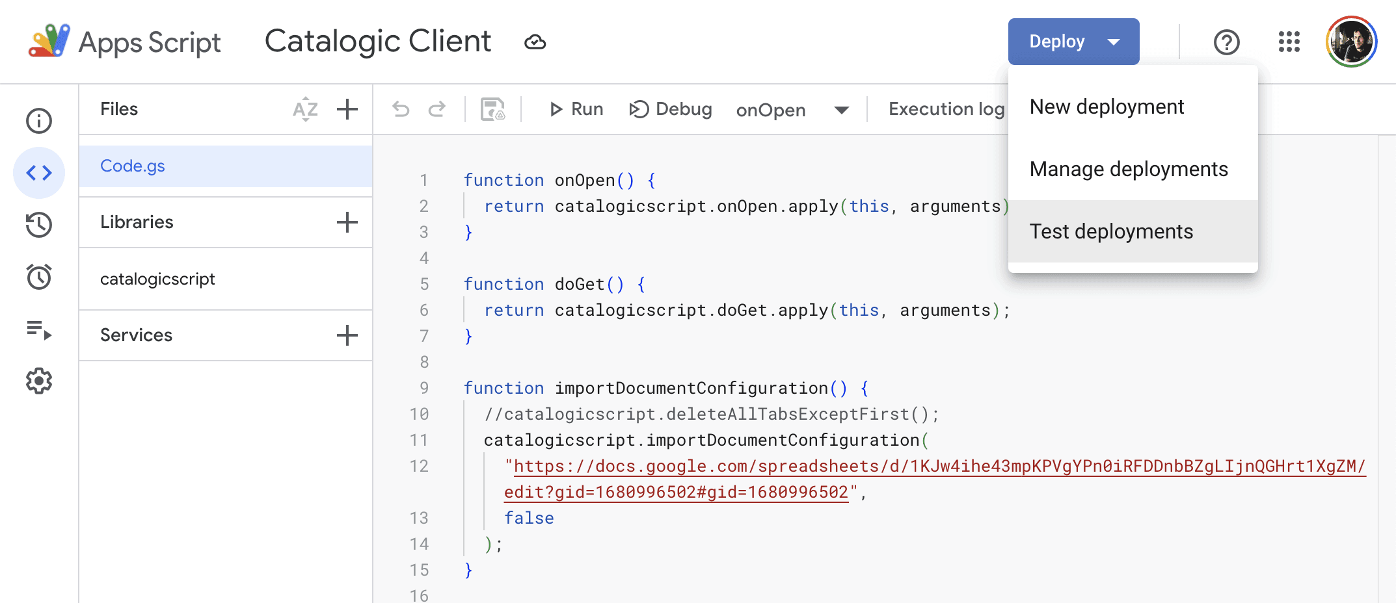Open the project Overview info icon

[39, 121]
